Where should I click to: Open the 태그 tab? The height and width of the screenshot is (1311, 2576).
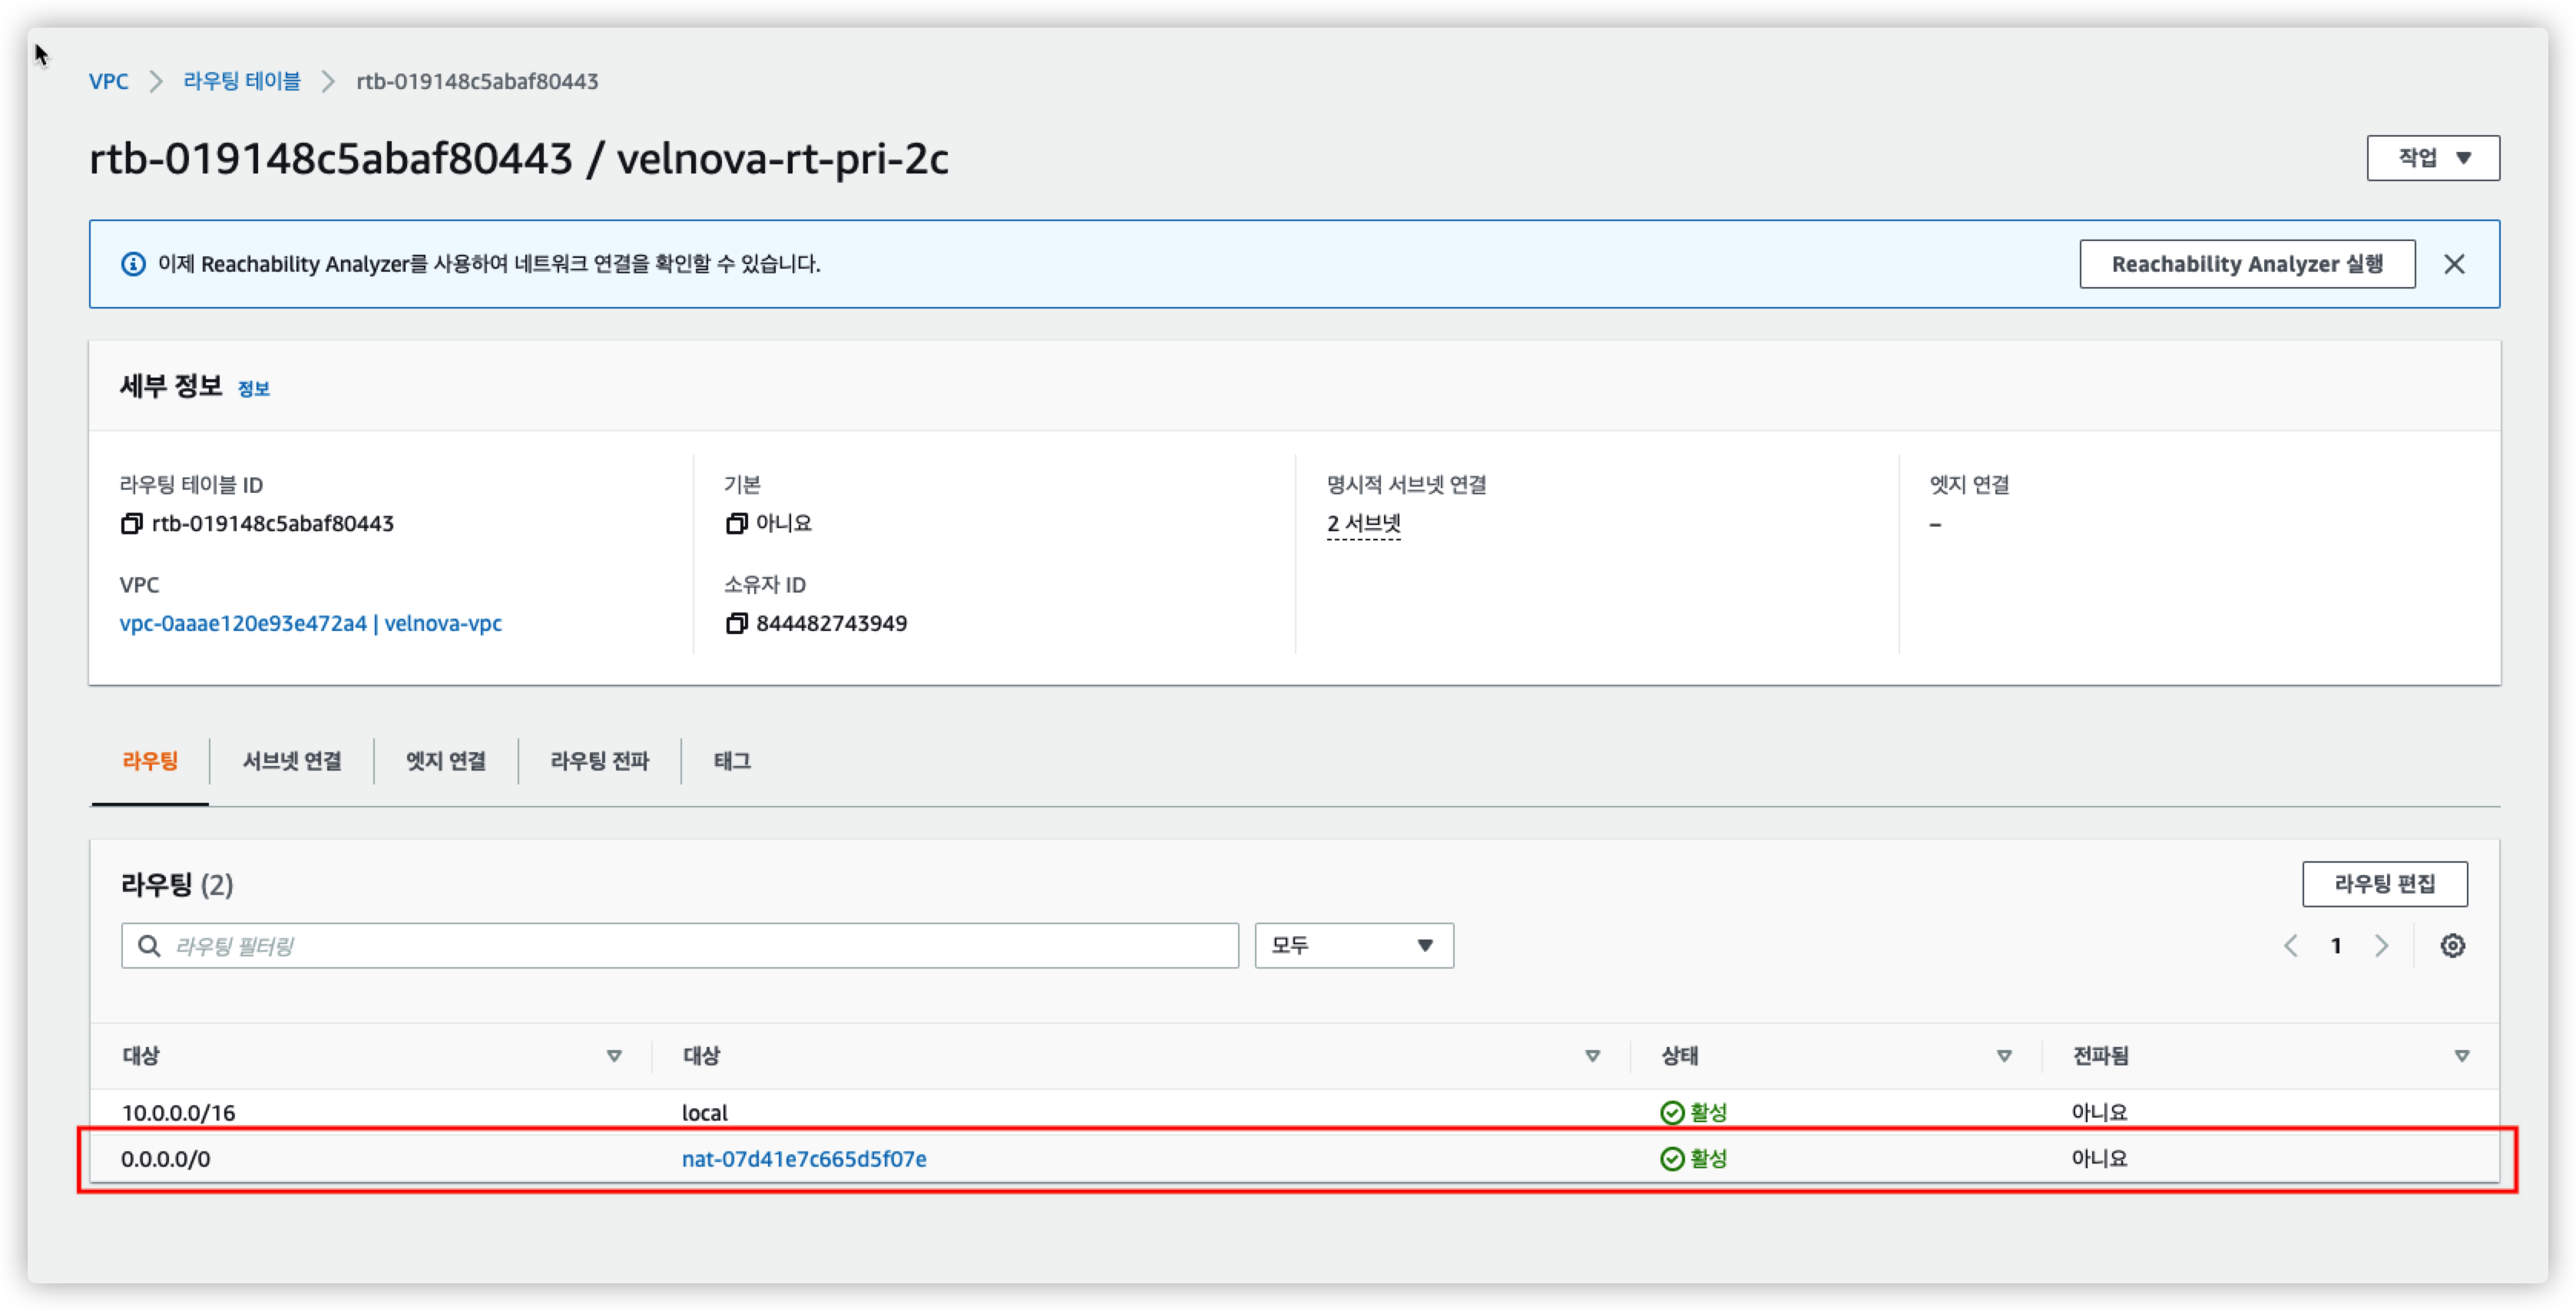[732, 761]
